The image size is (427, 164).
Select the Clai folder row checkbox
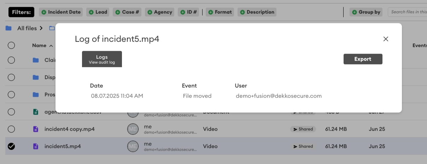[x=11, y=60]
